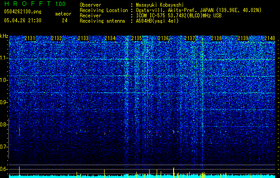Image resolution: width=280 pixels, height=178 pixels.
Task: Click the observer name Masayuki Kobayashi
Action: click(x=160, y=5)
